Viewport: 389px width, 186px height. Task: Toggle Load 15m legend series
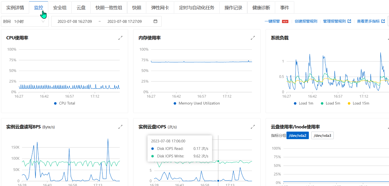pos(358,103)
